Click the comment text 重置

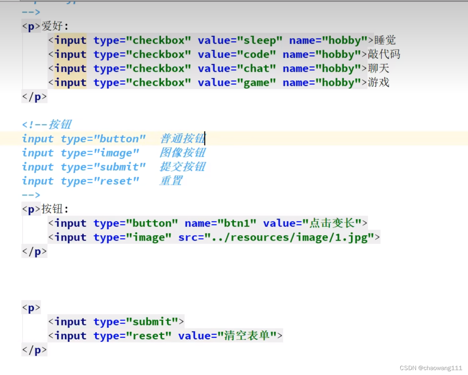170,181
